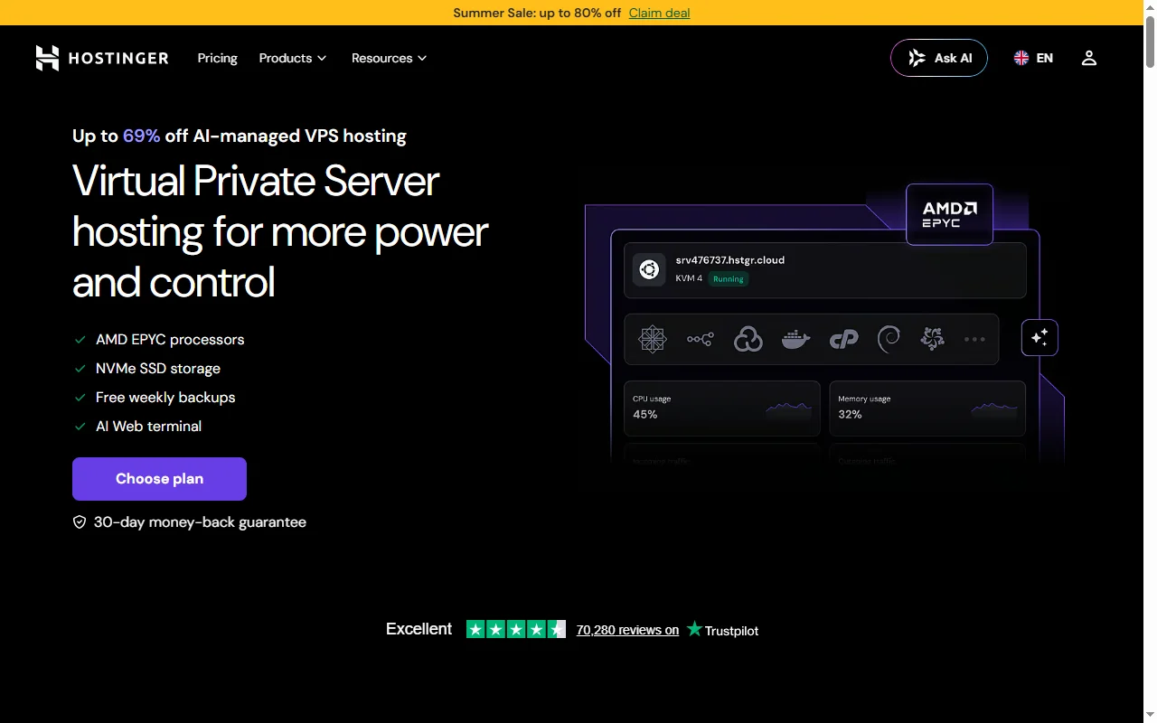The height and width of the screenshot is (723, 1157).
Task: Click the AMD EPYC badge
Action: point(949,214)
